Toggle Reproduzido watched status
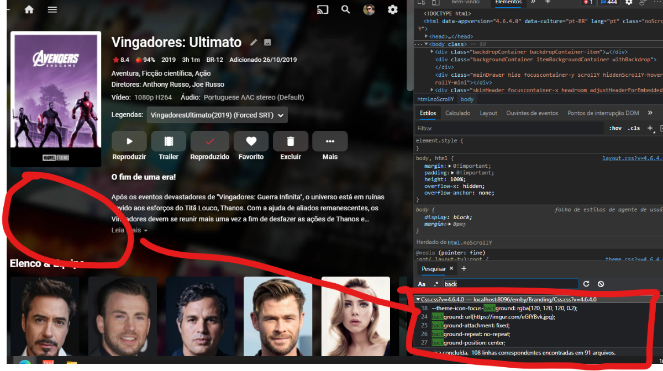 pos(210,141)
